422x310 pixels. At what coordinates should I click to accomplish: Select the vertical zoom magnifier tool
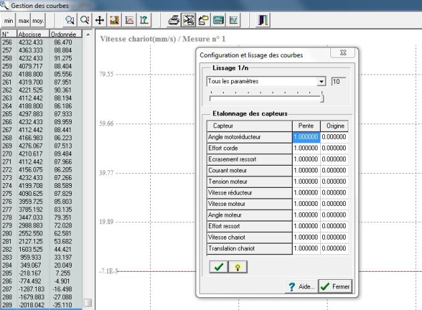click(x=85, y=20)
